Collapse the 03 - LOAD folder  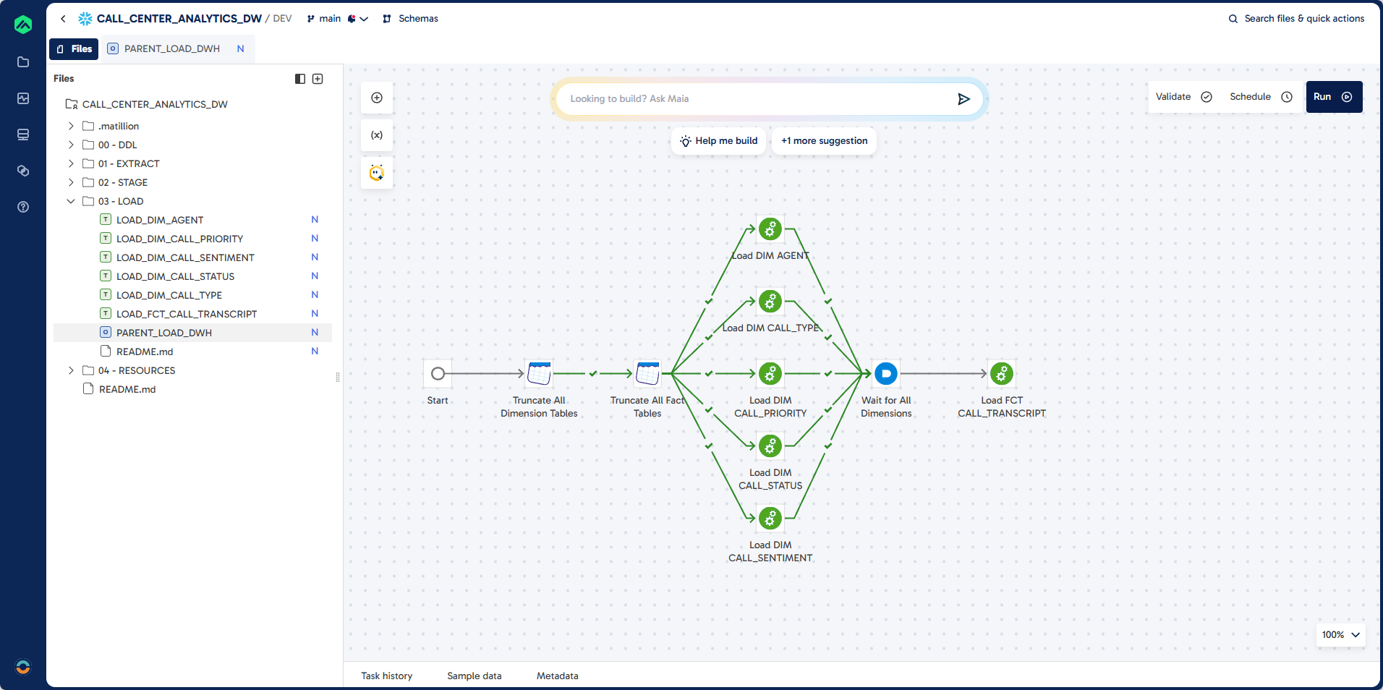coord(71,201)
